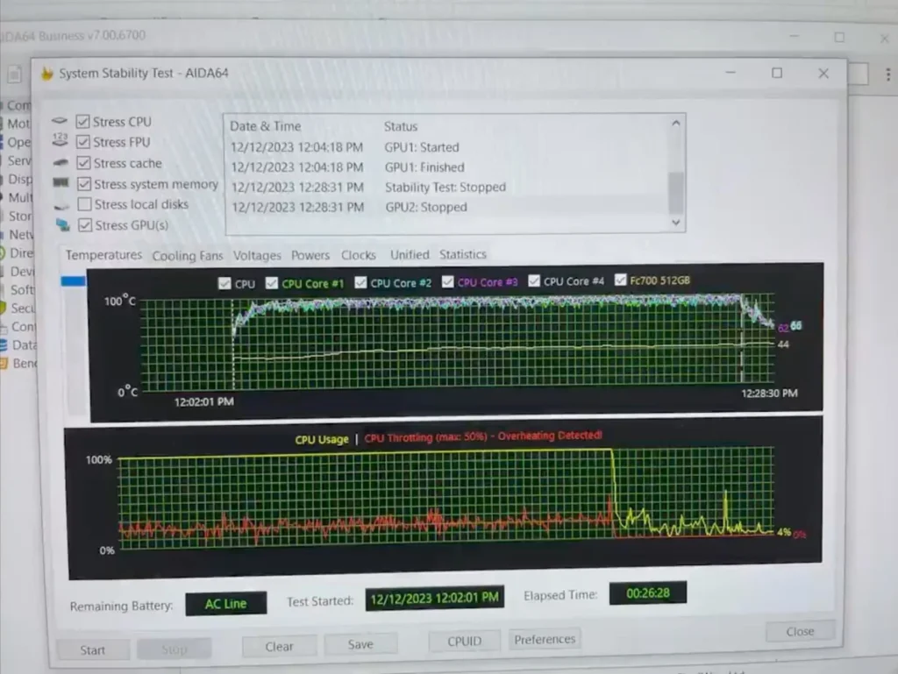This screenshot has height=674, width=898.
Task: Click the status list up scroll arrow
Action: pyautogui.click(x=675, y=124)
